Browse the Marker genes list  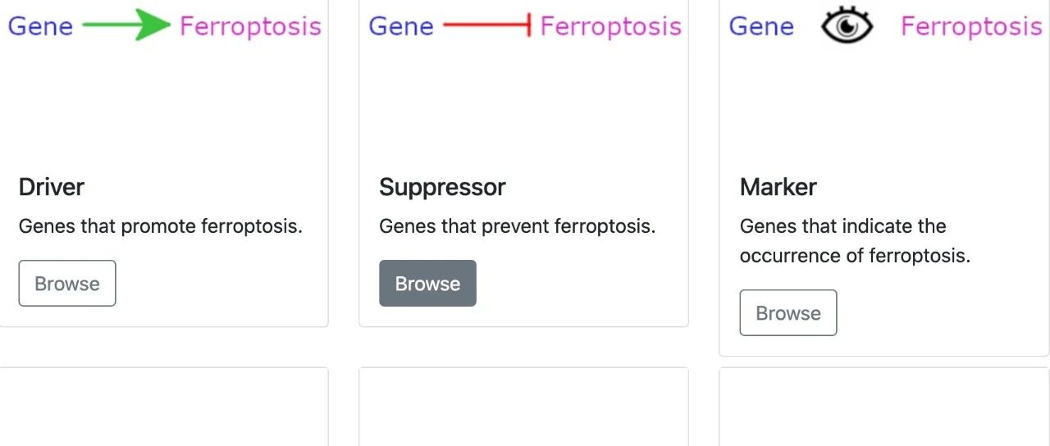(x=788, y=313)
